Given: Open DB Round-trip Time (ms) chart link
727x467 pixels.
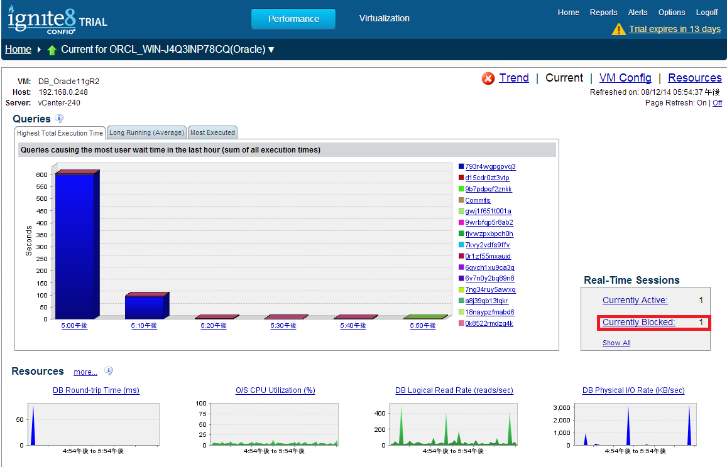Looking at the screenshot, I should click(96, 390).
